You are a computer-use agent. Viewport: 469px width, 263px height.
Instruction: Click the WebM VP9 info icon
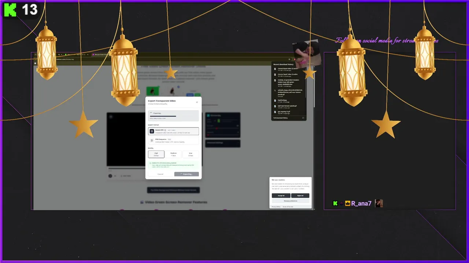pyautogui.click(x=165, y=130)
